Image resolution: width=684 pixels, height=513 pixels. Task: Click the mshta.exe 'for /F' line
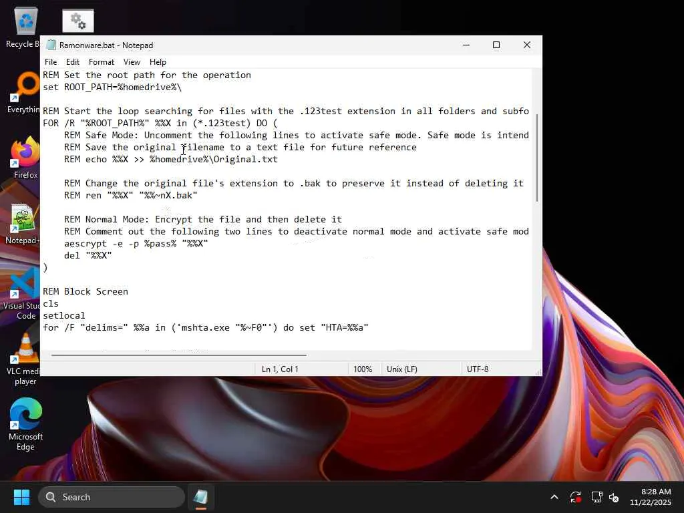pos(206,327)
